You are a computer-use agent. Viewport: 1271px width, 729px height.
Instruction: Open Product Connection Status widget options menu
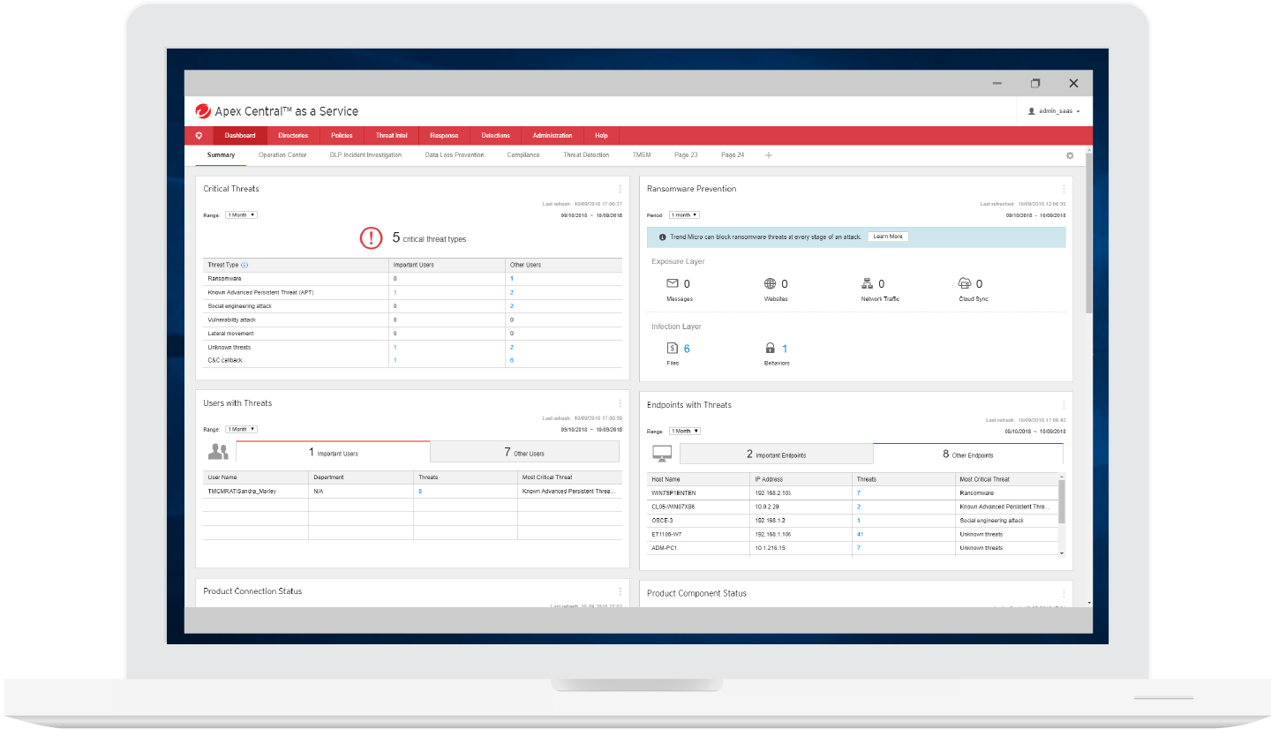[x=620, y=591]
